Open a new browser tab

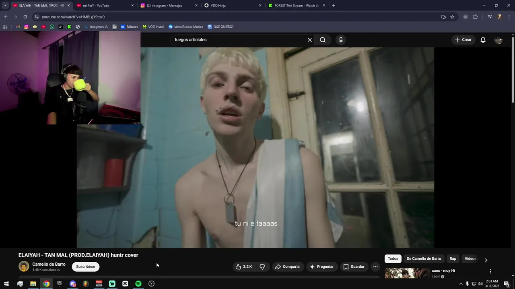coord(334,6)
